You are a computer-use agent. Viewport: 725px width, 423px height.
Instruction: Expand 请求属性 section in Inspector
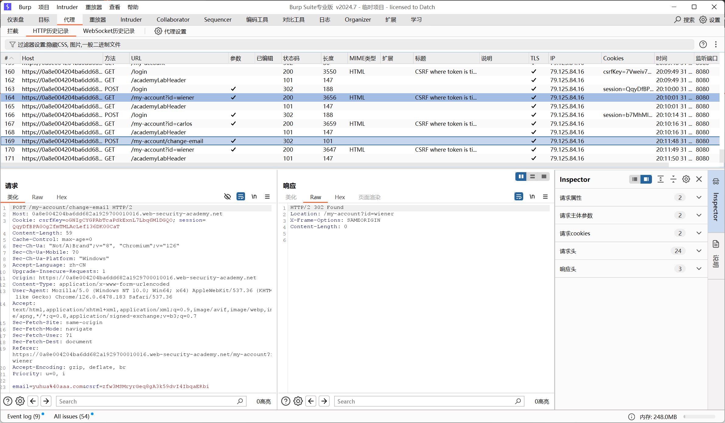coord(699,197)
